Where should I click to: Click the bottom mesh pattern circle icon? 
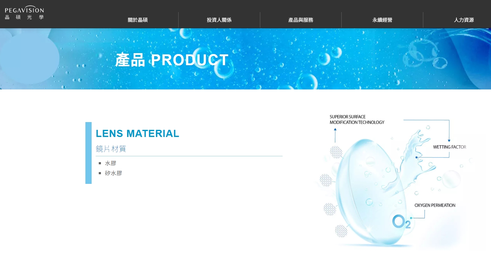(x=341, y=231)
